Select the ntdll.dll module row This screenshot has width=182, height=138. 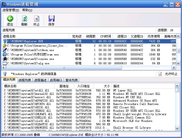(89, 90)
